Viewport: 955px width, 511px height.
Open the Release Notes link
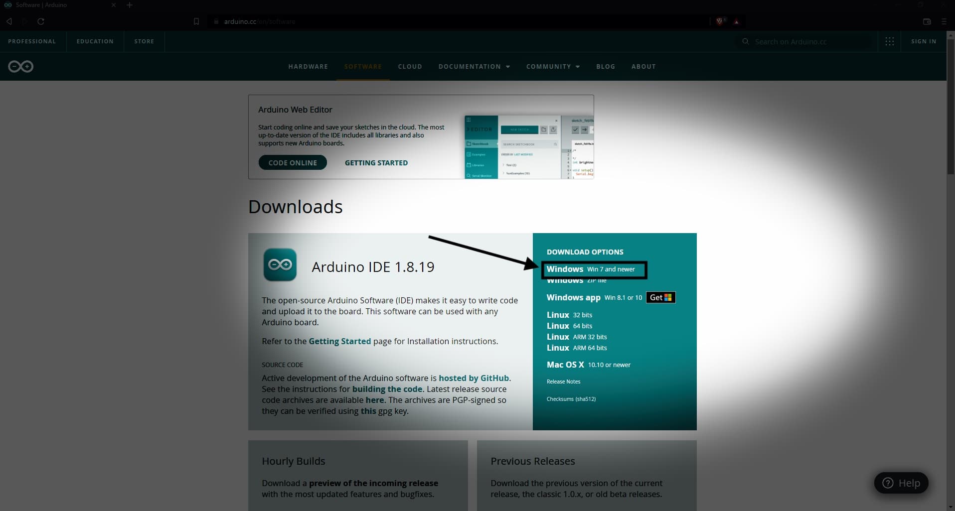tap(563, 382)
